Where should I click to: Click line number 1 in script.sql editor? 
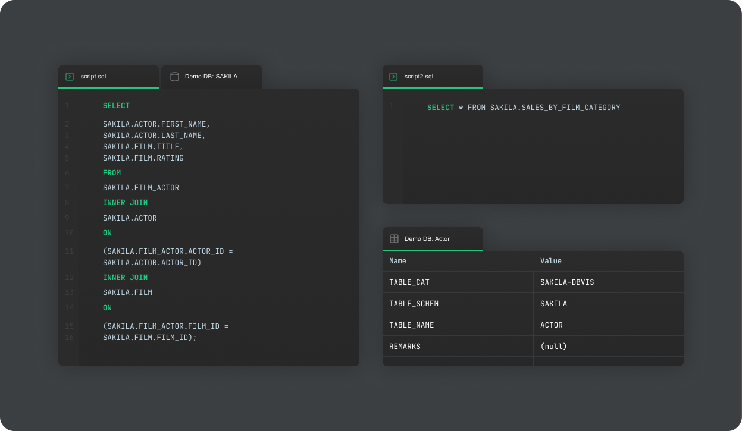[x=67, y=105]
